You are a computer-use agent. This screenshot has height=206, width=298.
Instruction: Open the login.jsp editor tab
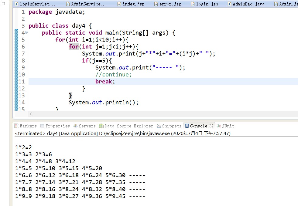click(204, 4)
